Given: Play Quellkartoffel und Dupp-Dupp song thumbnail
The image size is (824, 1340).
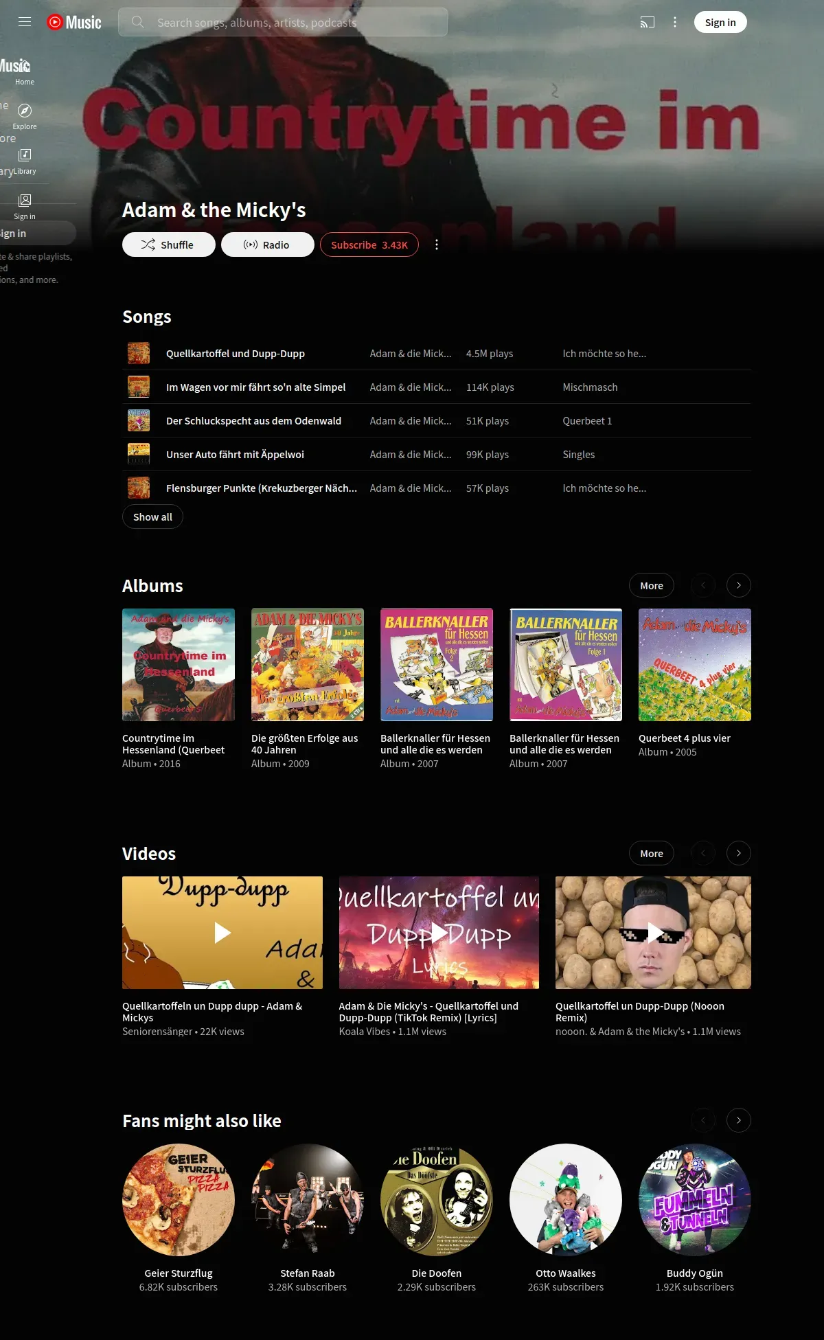Looking at the screenshot, I should [x=139, y=353].
